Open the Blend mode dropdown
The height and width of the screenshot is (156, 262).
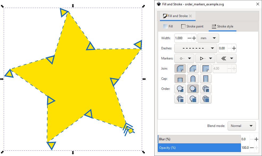242,126
